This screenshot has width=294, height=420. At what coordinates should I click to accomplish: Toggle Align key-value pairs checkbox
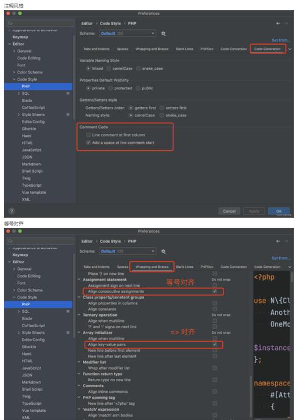(215, 344)
